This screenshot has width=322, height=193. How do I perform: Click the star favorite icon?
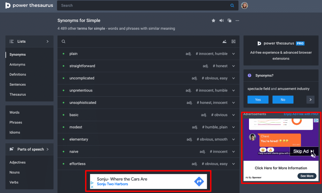tap(214, 20)
